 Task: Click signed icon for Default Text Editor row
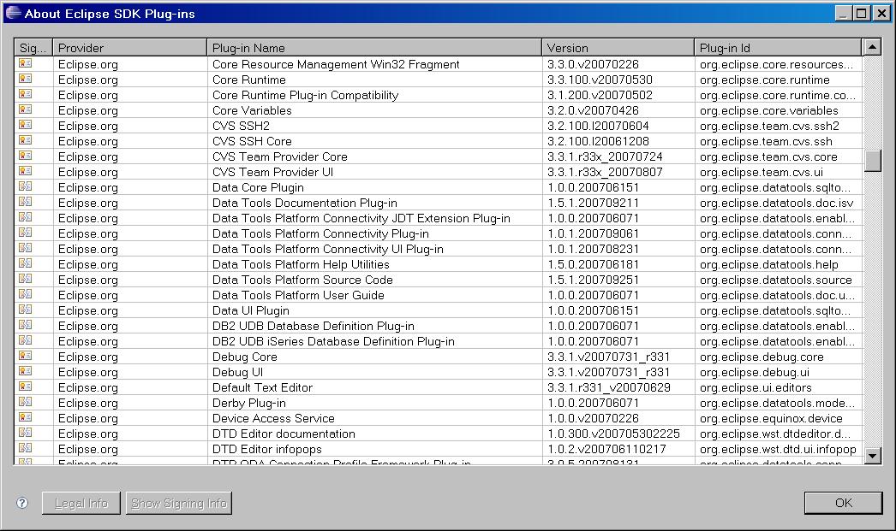(x=25, y=386)
